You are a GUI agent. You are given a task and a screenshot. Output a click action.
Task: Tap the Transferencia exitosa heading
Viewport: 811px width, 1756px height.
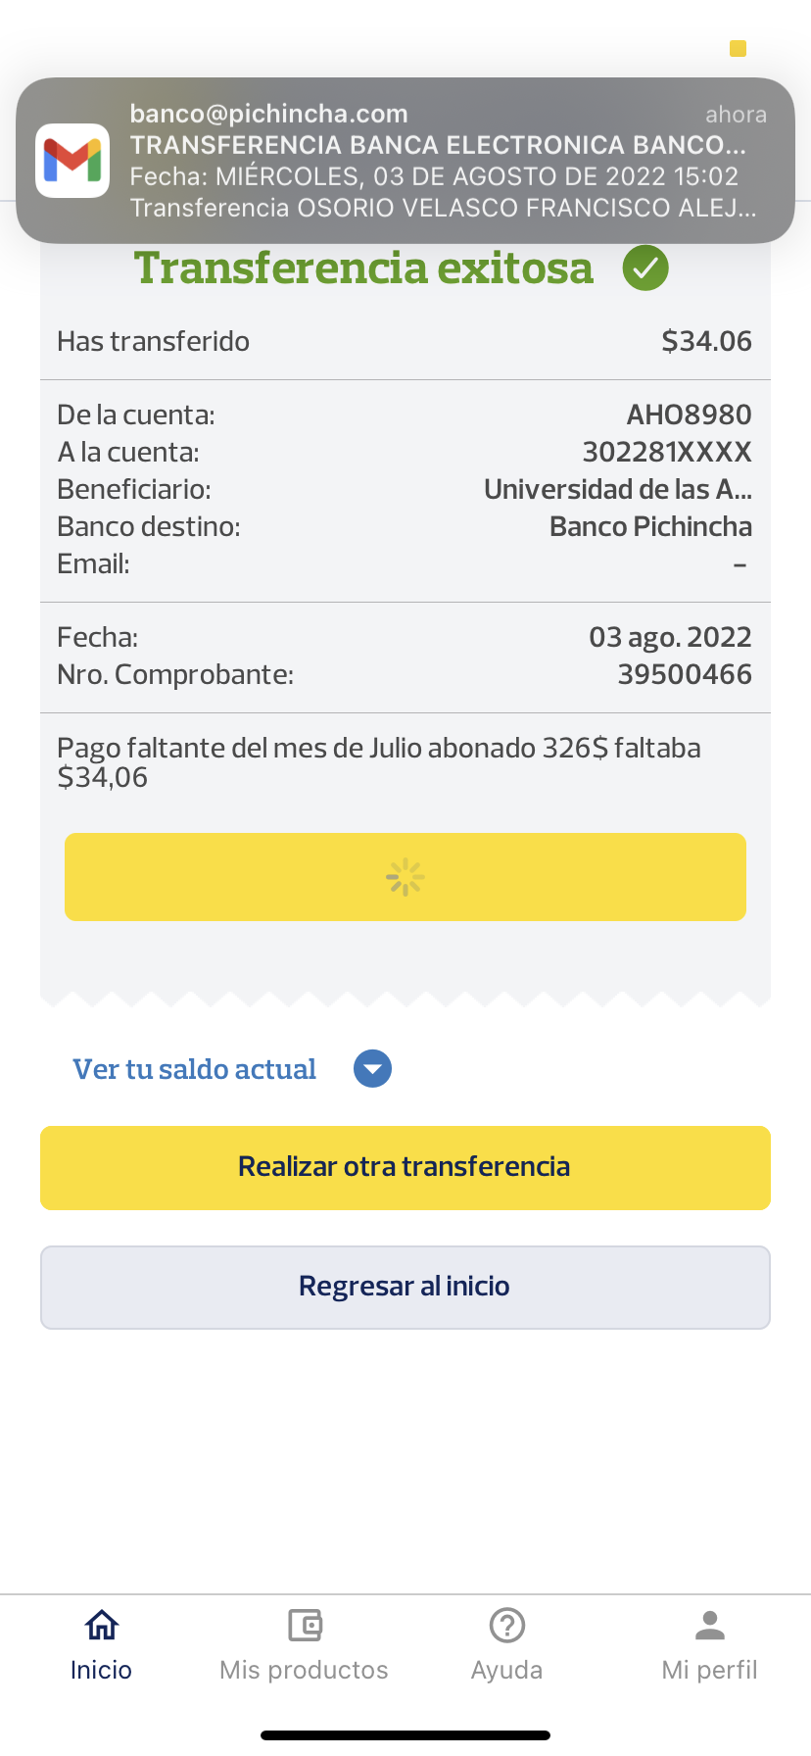pyautogui.click(x=363, y=268)
